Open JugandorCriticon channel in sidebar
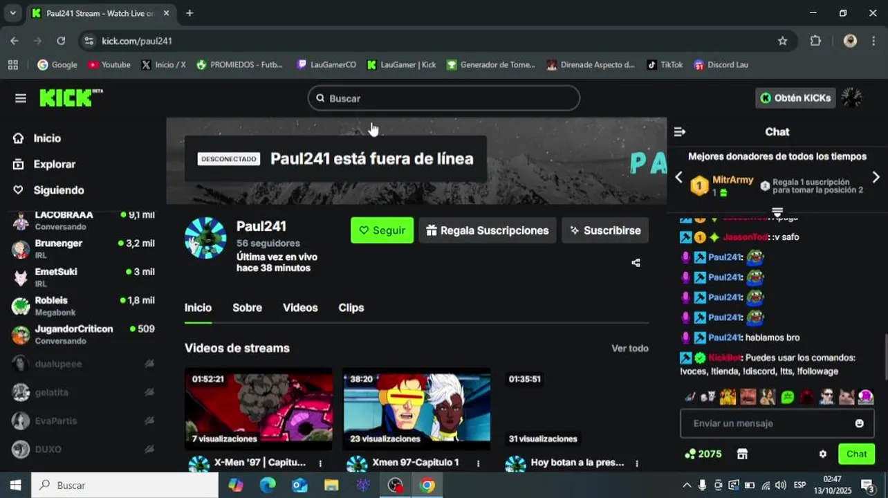Viewport: 888px width, 498px height. 83,334
